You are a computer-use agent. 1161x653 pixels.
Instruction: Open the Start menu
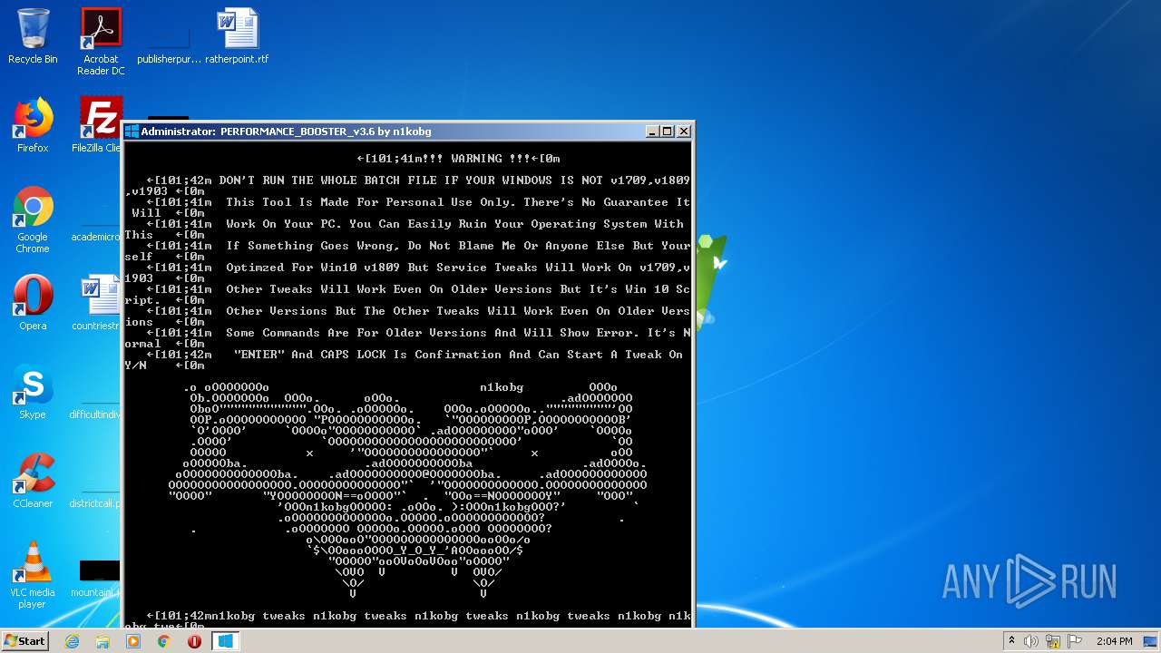24,640
